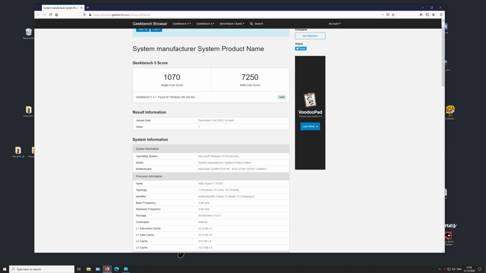Expand the Geekbench 4 dropdown menu
The height and width of the screenshot is (273, 486).
coord(205,24)
